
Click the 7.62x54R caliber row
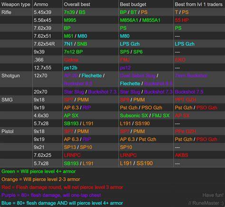pos(112,44)
